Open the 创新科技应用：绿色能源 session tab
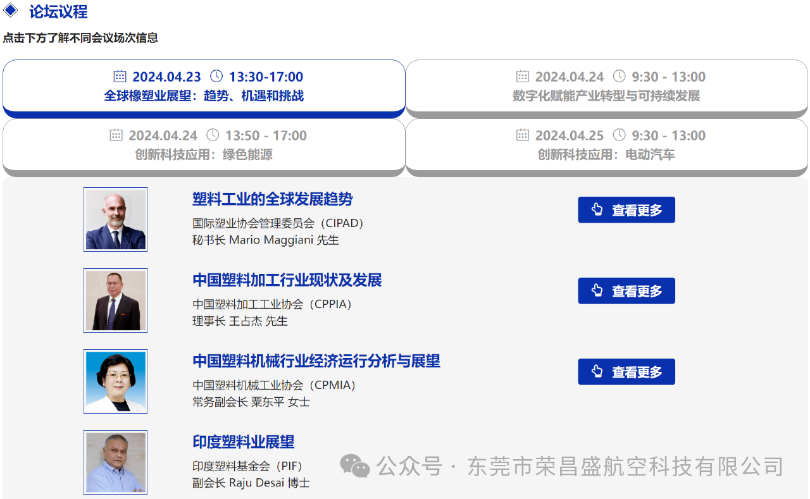 pyautogui.click(x=204, y=145)
